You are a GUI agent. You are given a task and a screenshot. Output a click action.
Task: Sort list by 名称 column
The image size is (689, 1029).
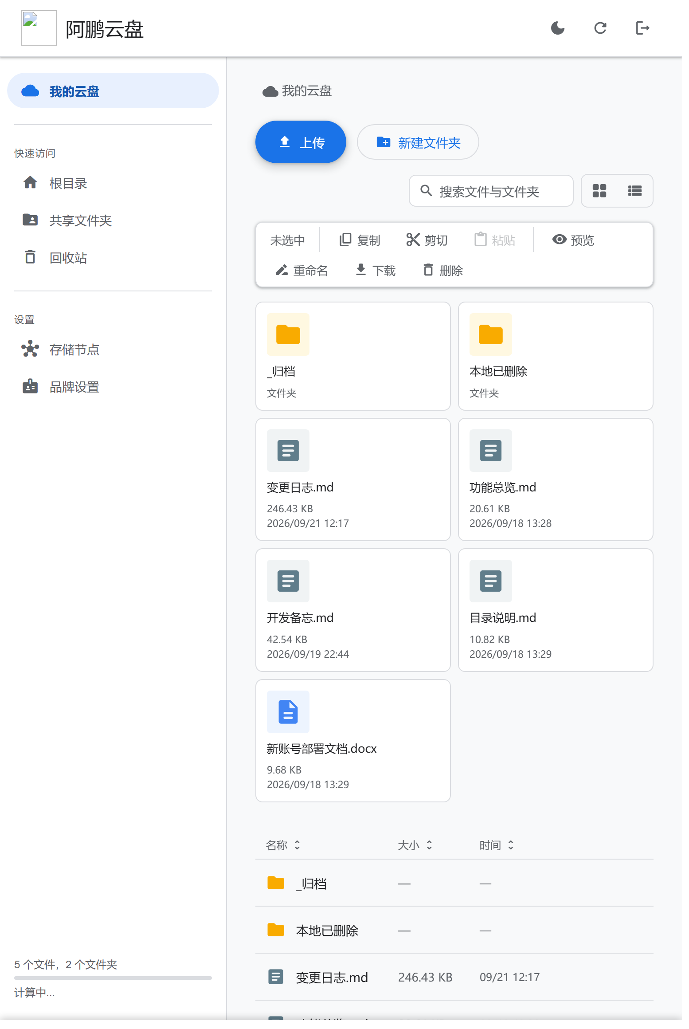pyautogui.click(x=283, y=845)
